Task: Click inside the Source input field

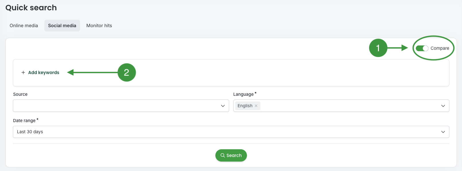Action: click(115, 106)
